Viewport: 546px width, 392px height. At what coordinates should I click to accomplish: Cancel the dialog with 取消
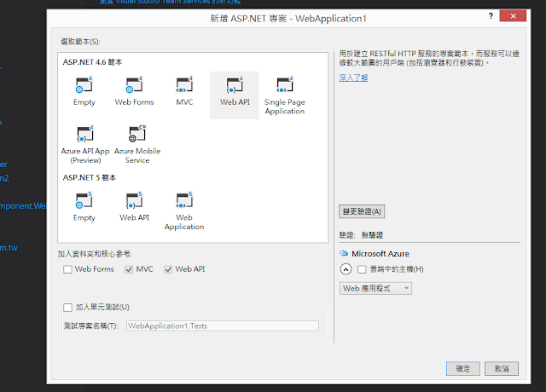[x=502, y=368]
